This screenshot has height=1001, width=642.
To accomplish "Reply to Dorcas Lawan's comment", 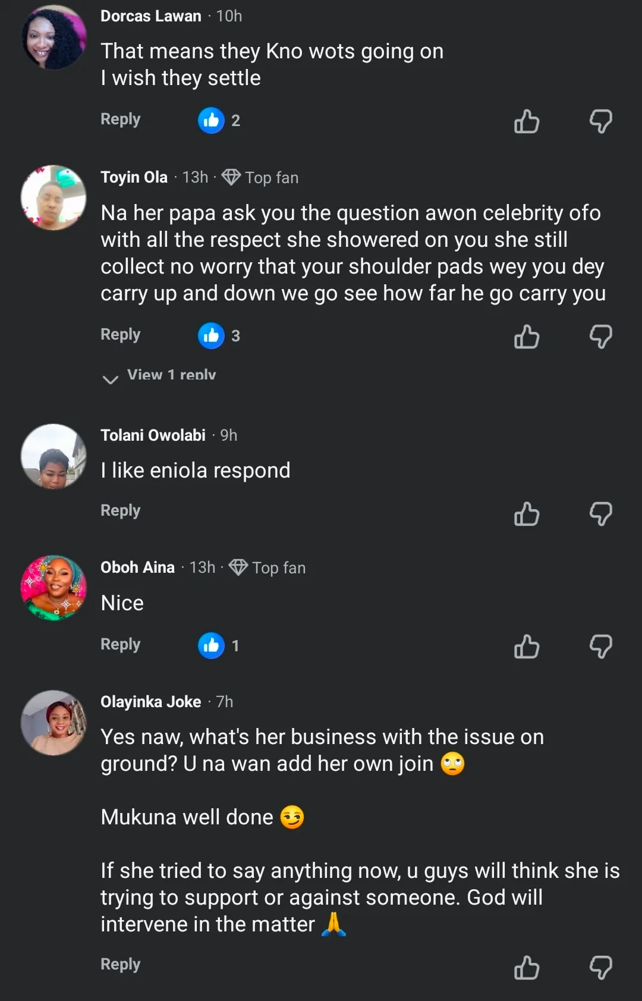I will [x=121, y=120].
